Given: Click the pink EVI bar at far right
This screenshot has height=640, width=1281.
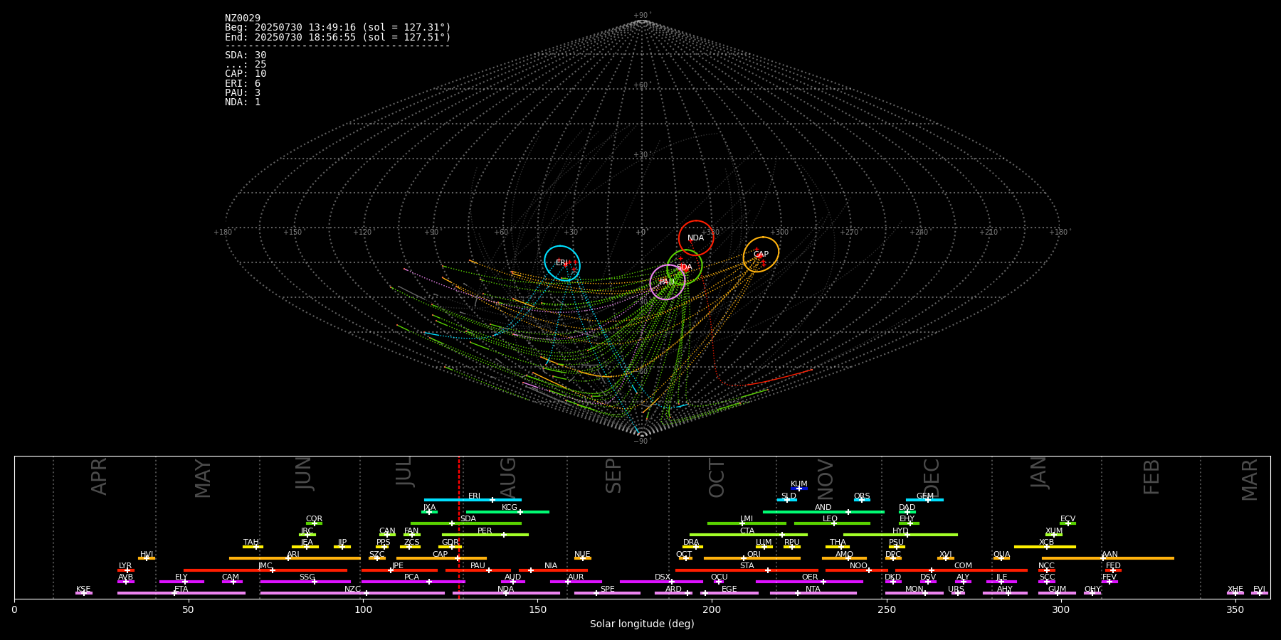Looking at the screenshot, I should pos(1260,593).
